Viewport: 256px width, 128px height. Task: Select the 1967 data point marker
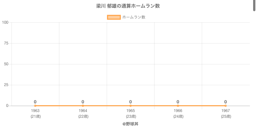[x=226, y=106]
